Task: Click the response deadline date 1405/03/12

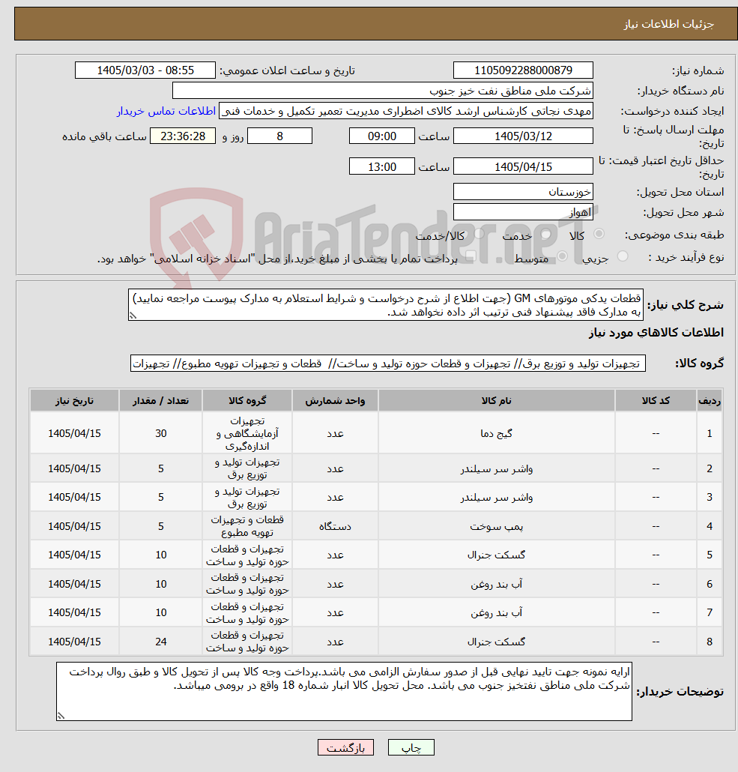Action: [523, 136]
